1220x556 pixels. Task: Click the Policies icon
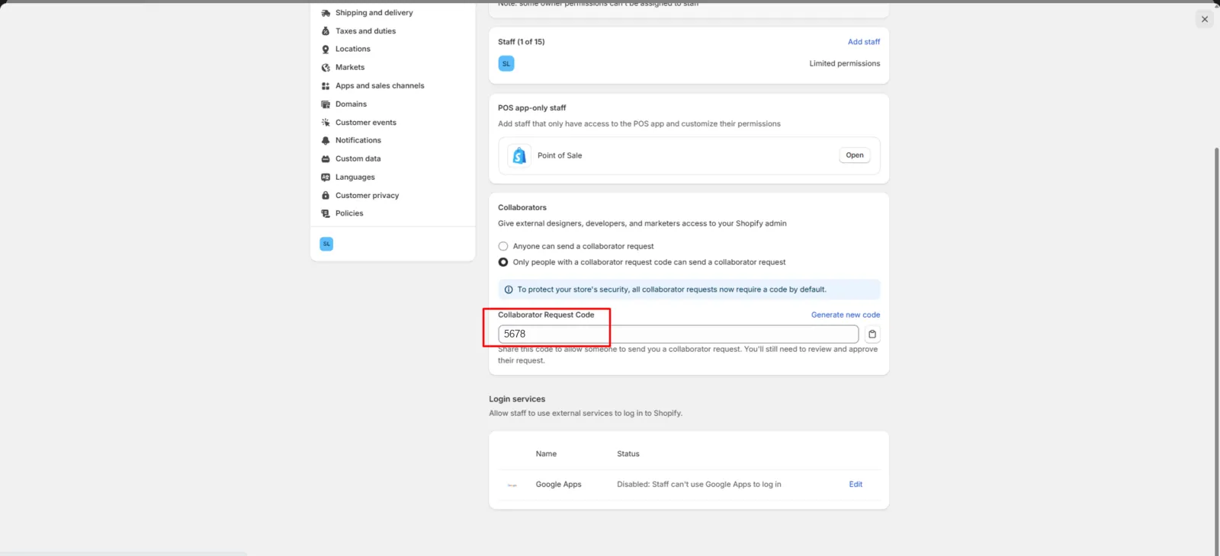(x=326, y=214)
